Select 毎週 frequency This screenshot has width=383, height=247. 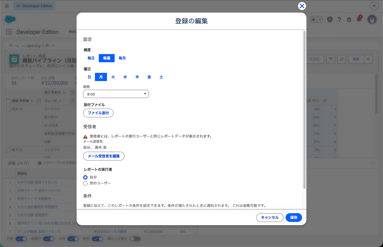click(x=107, y=58)
